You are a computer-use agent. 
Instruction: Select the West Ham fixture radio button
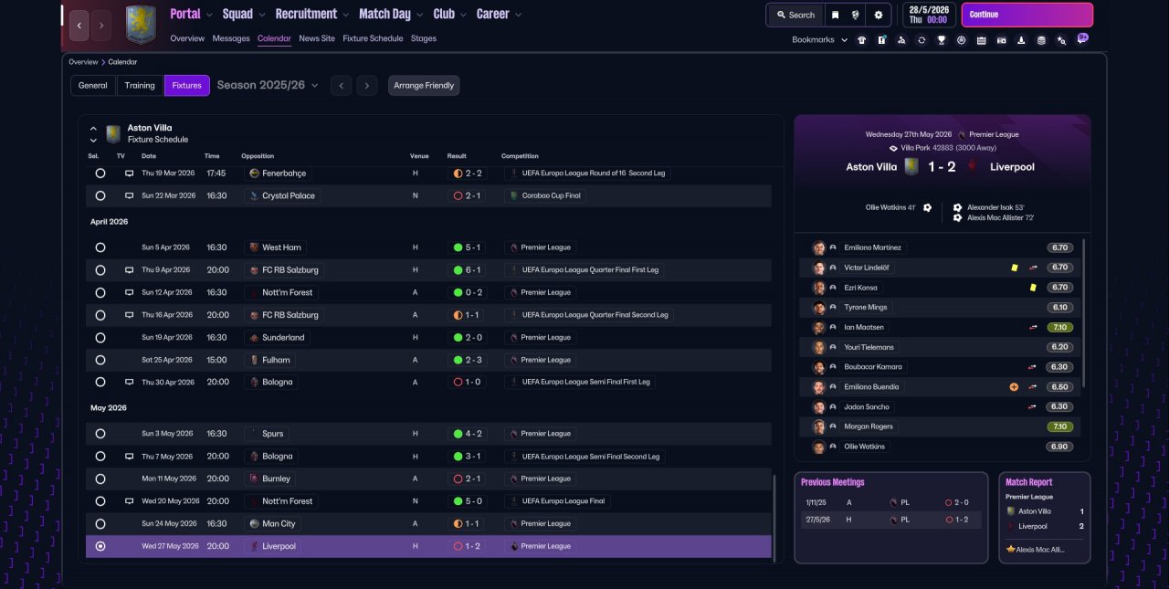100,247
